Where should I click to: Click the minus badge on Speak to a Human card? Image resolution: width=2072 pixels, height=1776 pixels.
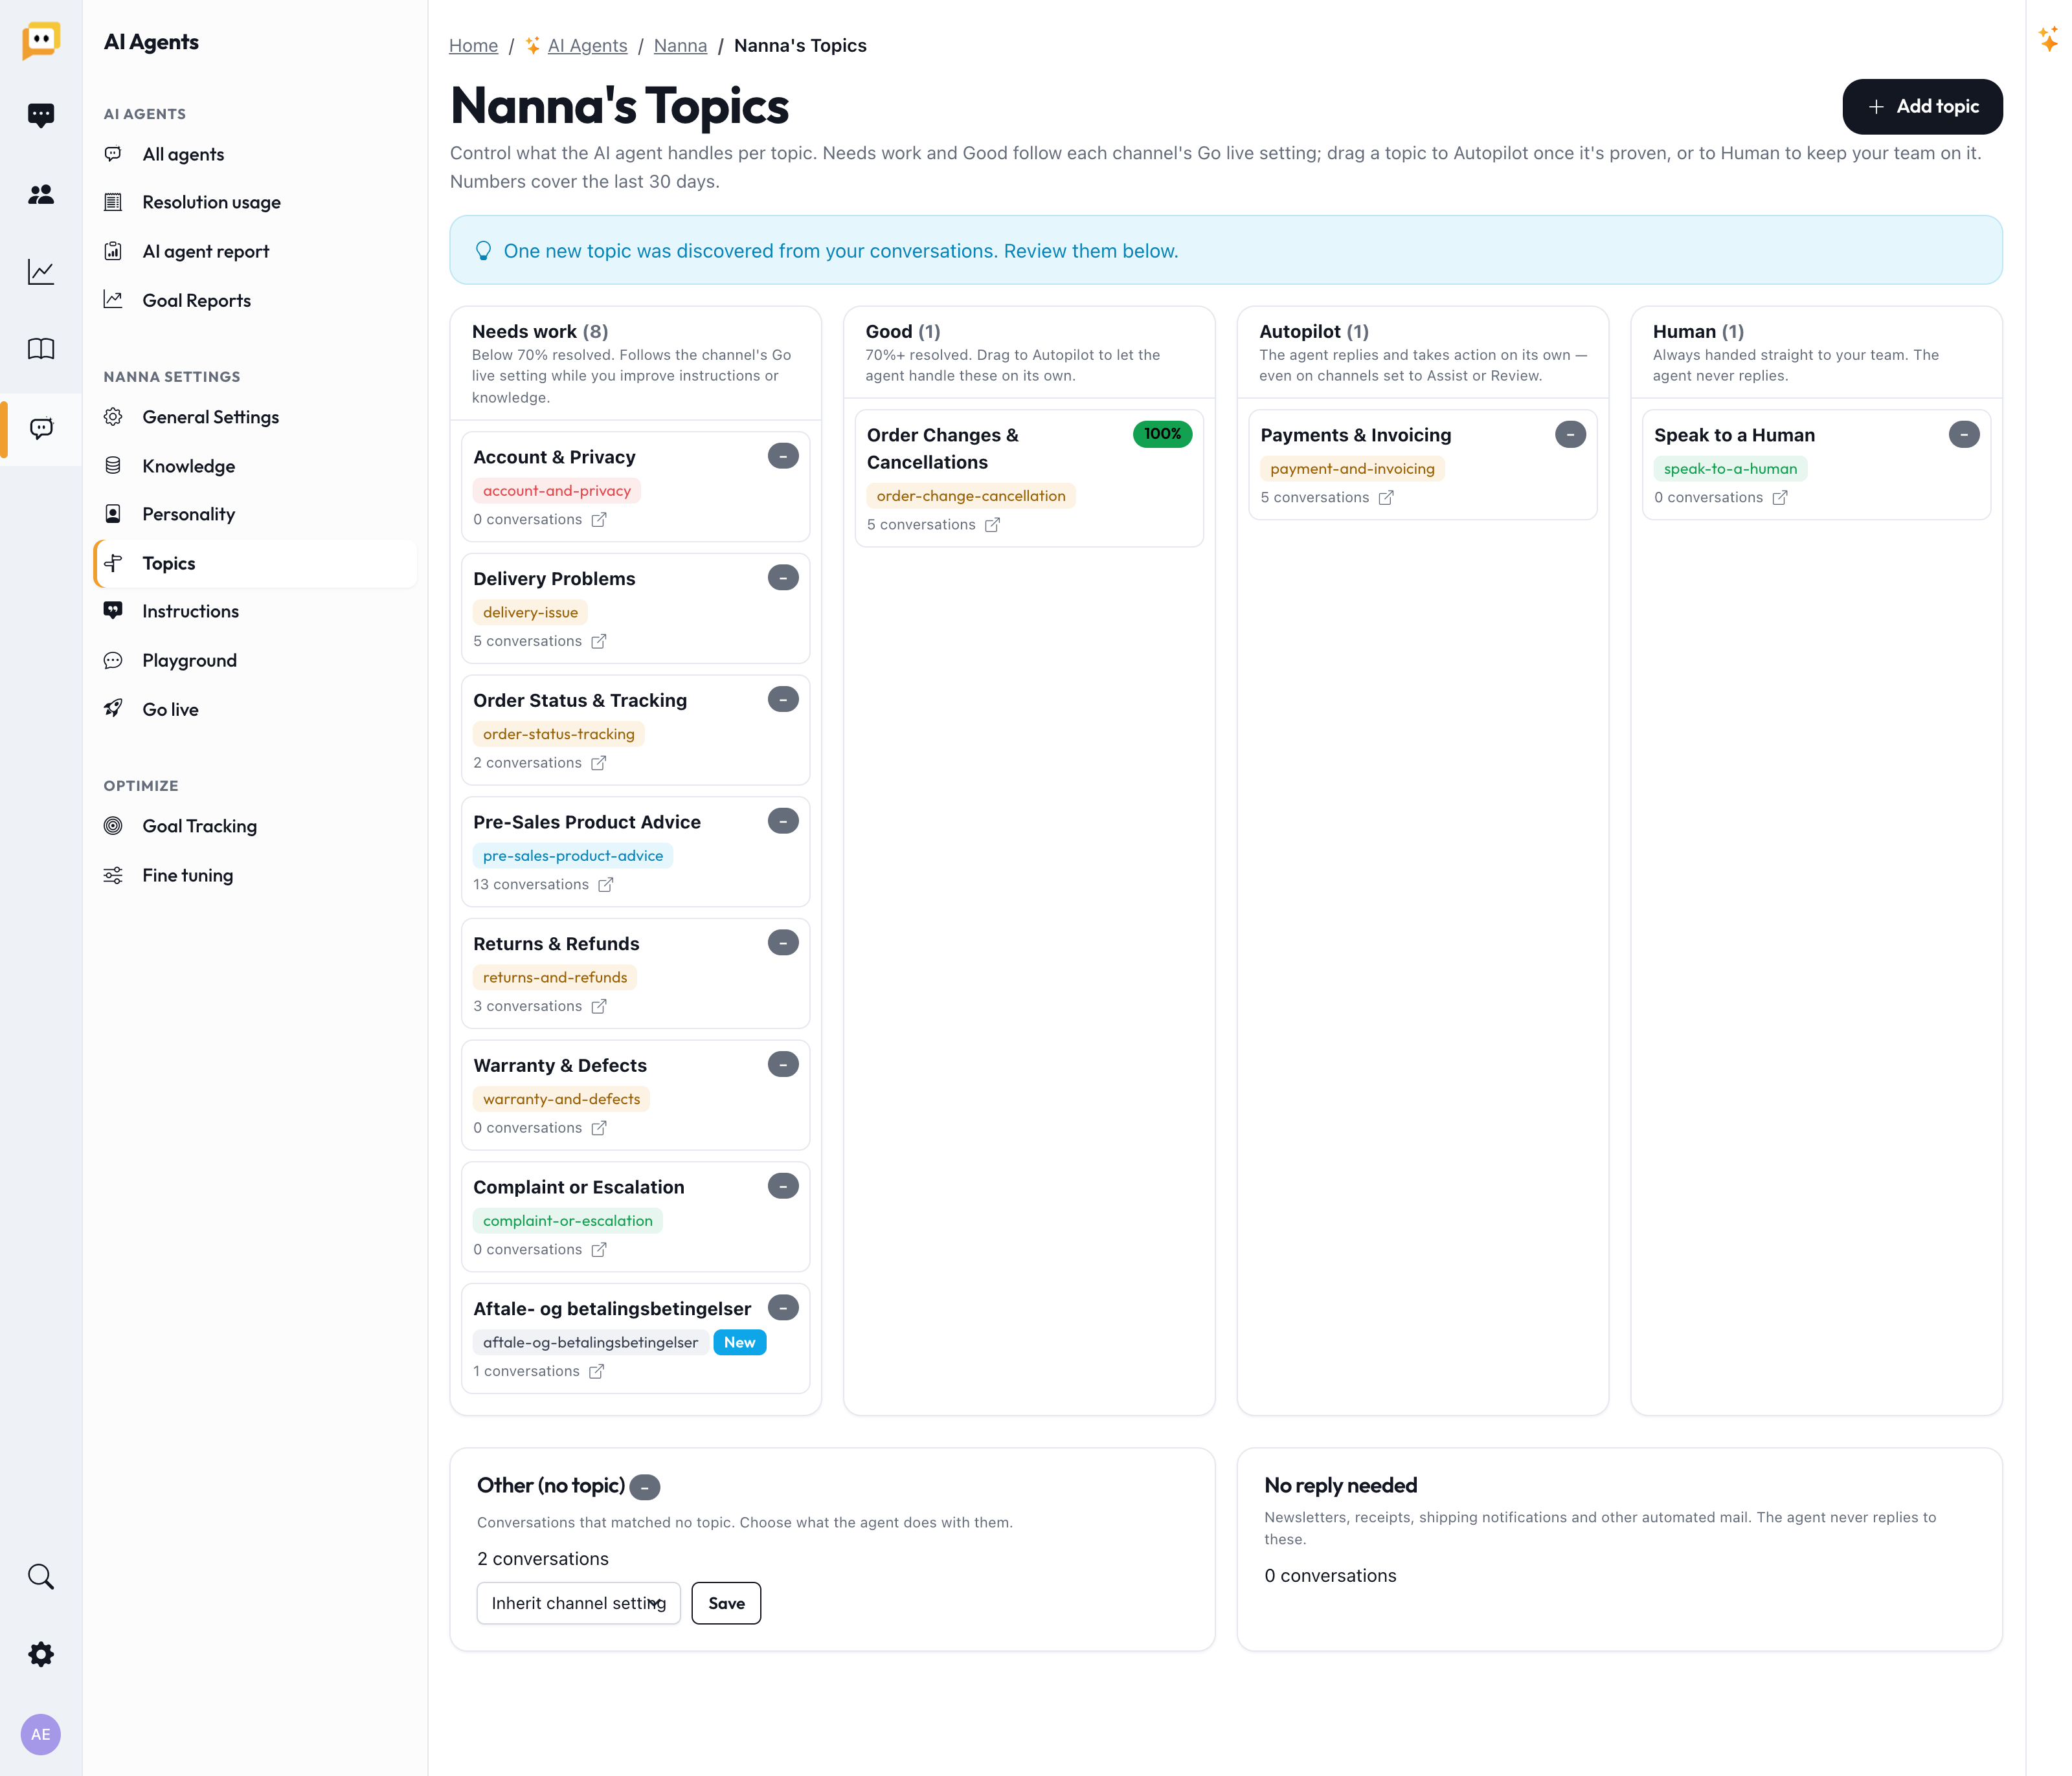[1964, 434]
